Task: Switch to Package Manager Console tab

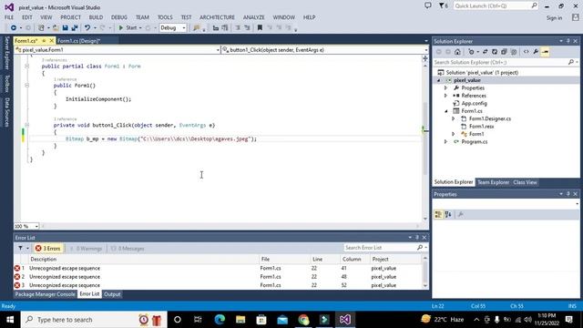Action: tap(45, 294)
